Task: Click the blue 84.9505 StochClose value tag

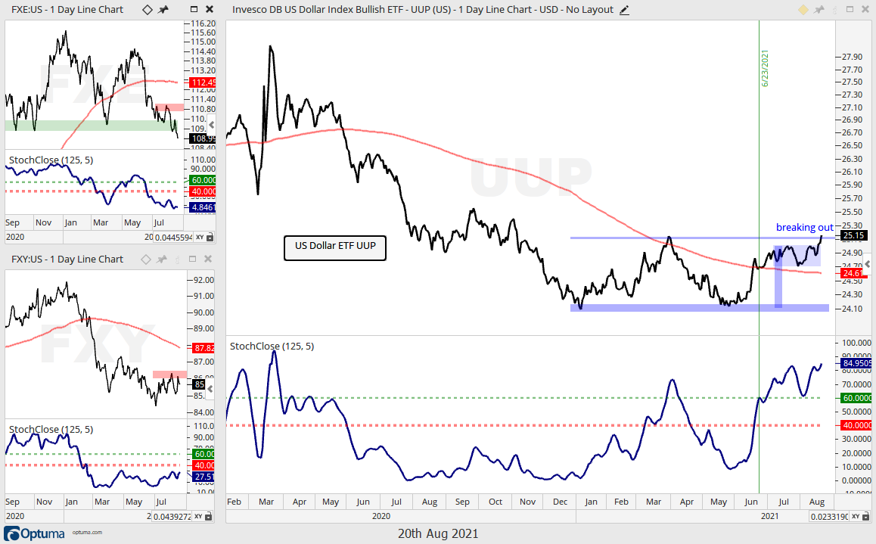Action: (x=857, y=363)
